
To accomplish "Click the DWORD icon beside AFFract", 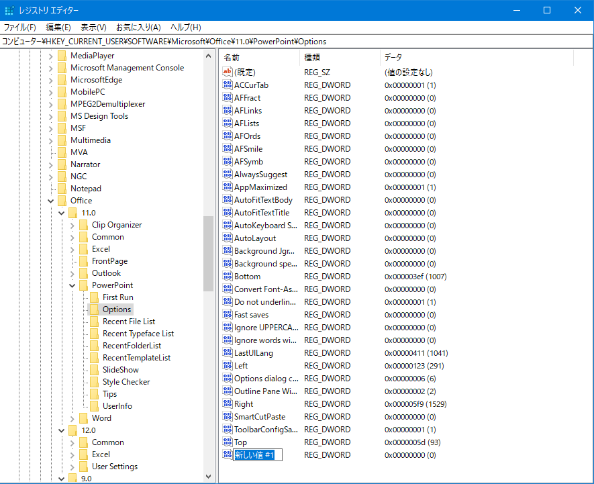I will (x=228, y=98).
